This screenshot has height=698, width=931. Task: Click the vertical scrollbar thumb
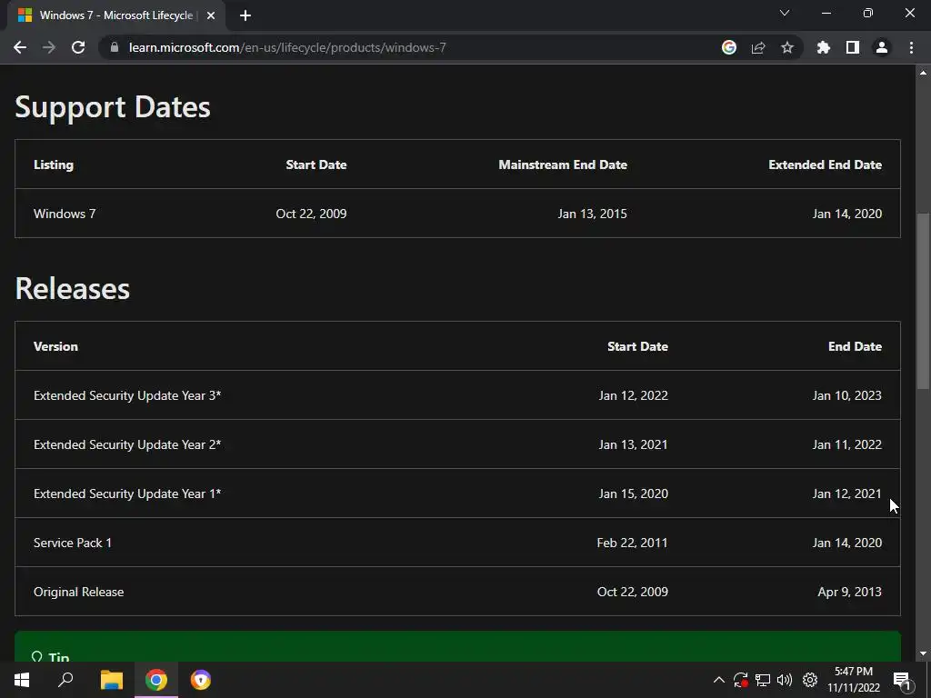923,301
